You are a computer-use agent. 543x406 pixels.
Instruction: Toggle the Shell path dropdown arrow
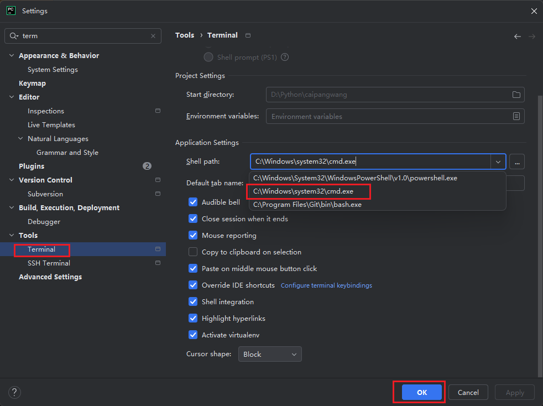point(498,162)
